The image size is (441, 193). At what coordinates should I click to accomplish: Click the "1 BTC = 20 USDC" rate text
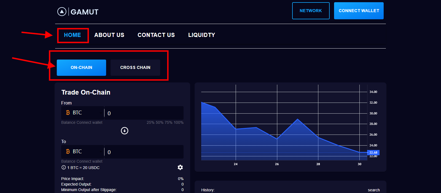83,168
